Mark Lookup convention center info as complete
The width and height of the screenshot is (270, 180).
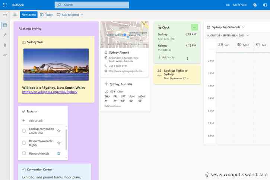24,131
